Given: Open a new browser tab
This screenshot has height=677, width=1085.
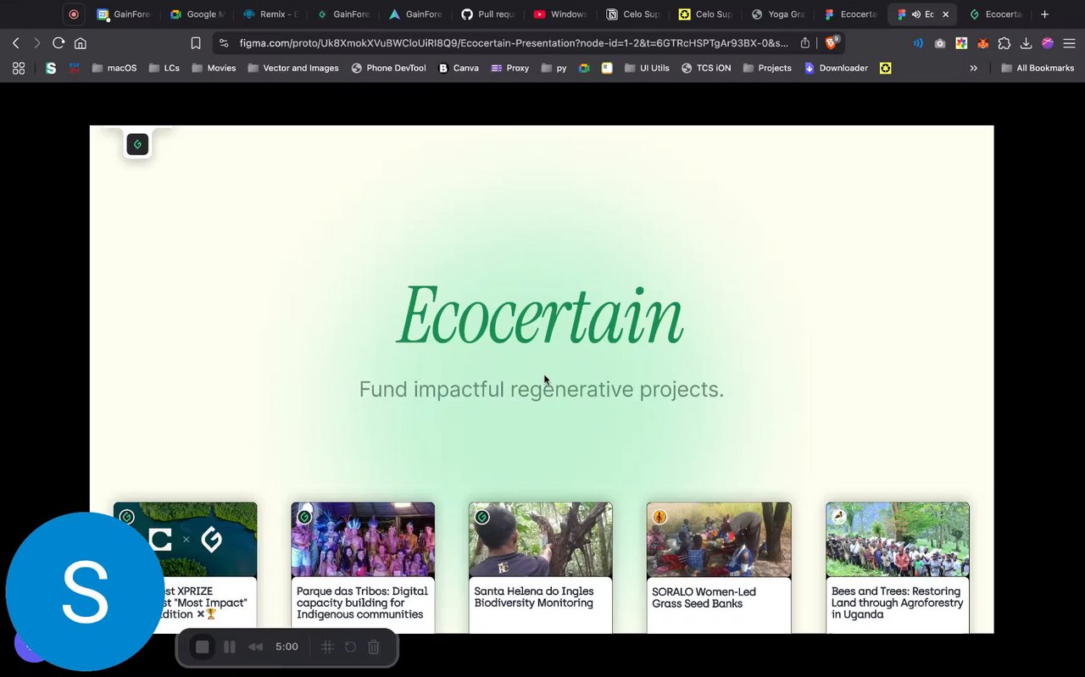Looking at the screenshot, I should [x=1044, y=14].
